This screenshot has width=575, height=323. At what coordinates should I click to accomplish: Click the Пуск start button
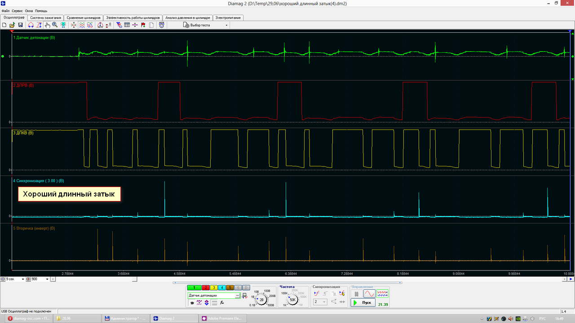tap(363, 303)
